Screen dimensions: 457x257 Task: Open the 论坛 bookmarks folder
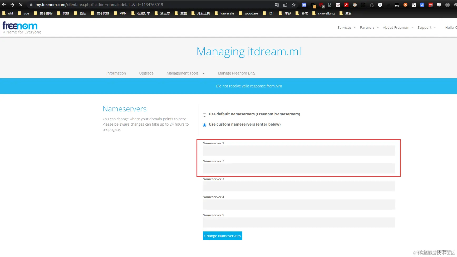pos(80,13)
